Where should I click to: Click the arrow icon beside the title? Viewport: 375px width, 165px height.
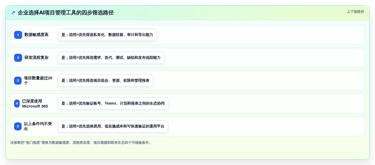pyautogui.click(x=13, y=13)
